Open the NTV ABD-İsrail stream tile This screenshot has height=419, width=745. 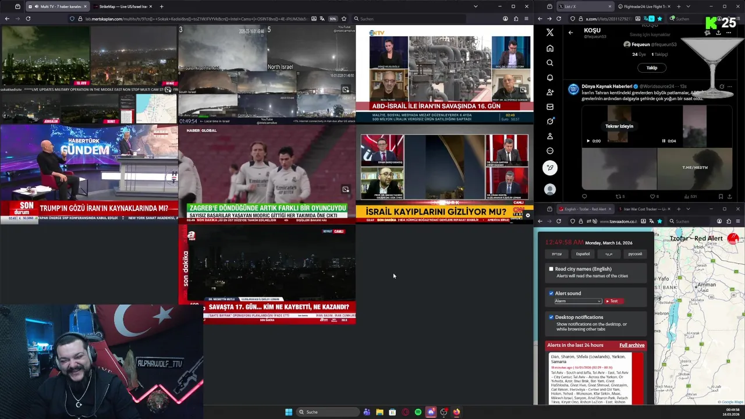click(444, 74)
